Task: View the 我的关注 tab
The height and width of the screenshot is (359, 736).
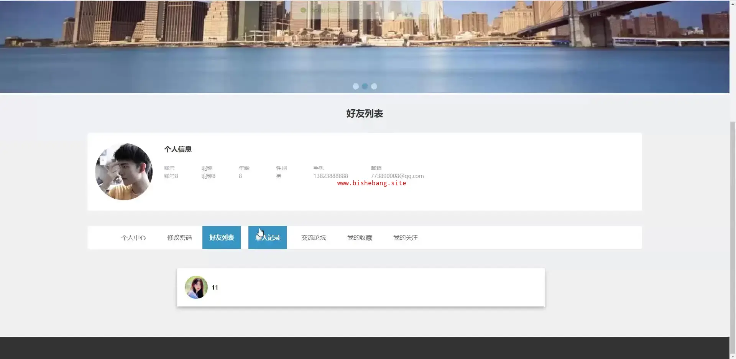Action: (406, 237)
